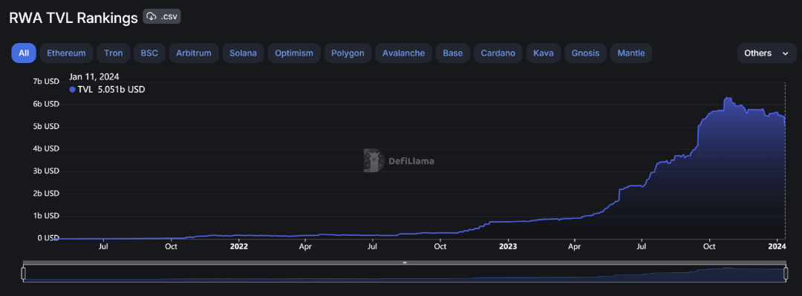
Task: Filter by Tron chain
Action: pyautogui.click(x=113, y=53)
